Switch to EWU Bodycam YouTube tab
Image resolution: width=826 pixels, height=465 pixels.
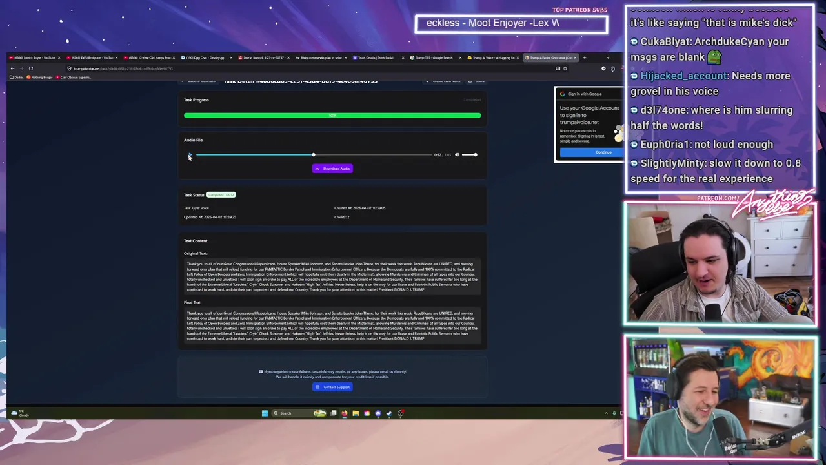93,58
